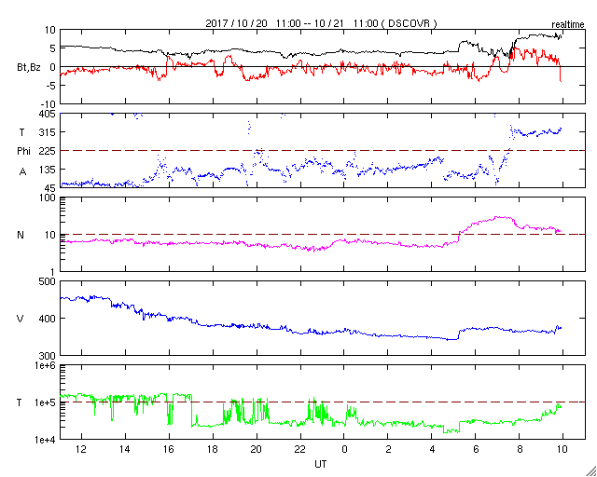This screenshot has height=477, width=597.
Task: Click the "-10" tick on Bt,Bz axis
Action: tap(48, 104)
